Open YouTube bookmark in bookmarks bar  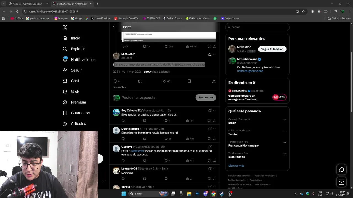point(17,18)
